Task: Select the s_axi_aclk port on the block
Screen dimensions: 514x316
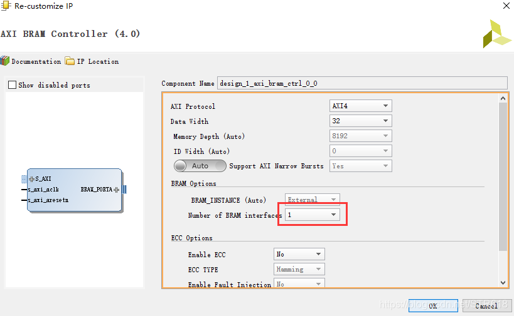Action: pyautogui.click(x=43, y=190)
